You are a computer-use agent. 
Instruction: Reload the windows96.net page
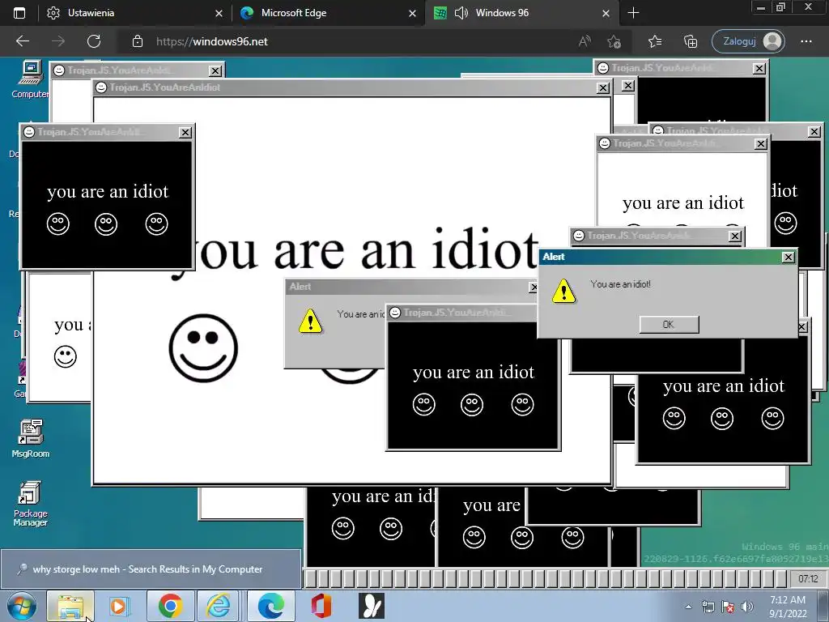94,41
